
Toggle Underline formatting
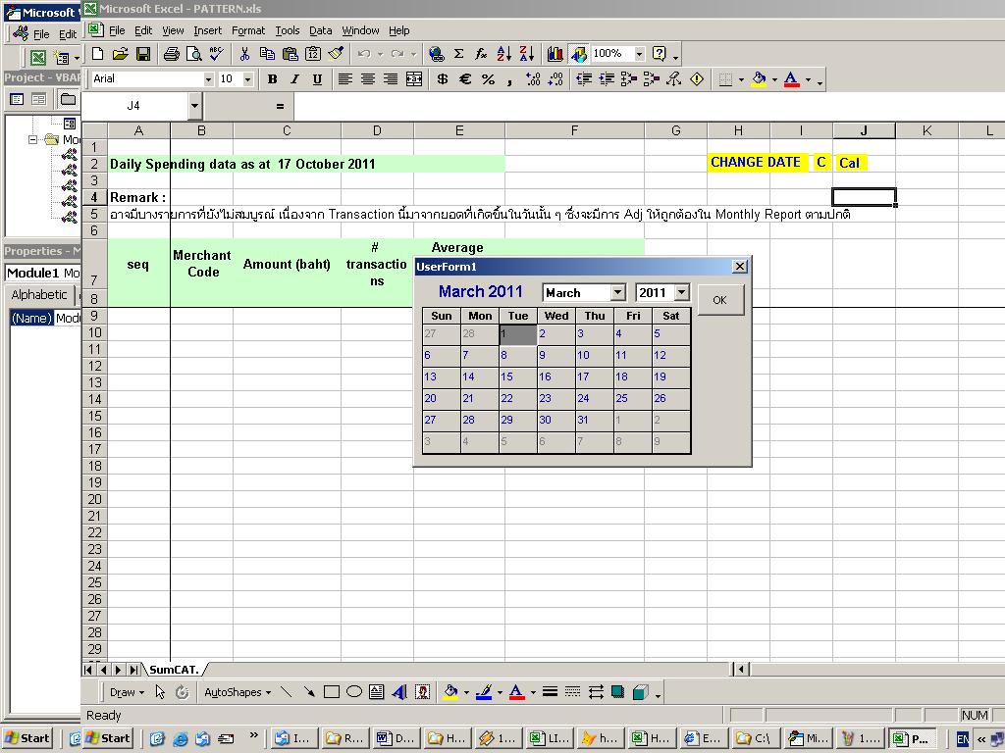point(317,79)
